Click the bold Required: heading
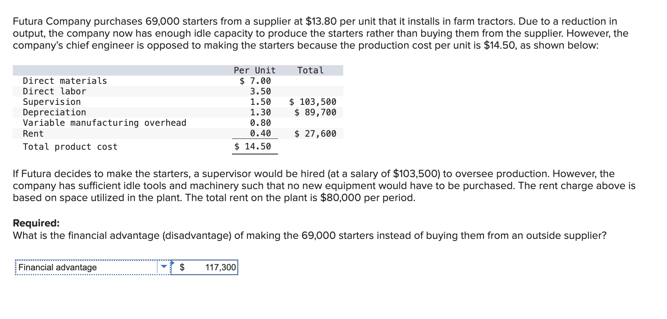The height and width of the screenshot is (319, 667). tap(36, 223)
